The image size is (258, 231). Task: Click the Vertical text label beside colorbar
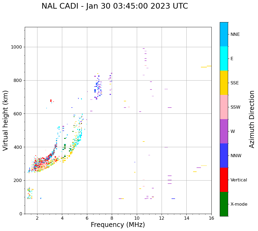239,180
